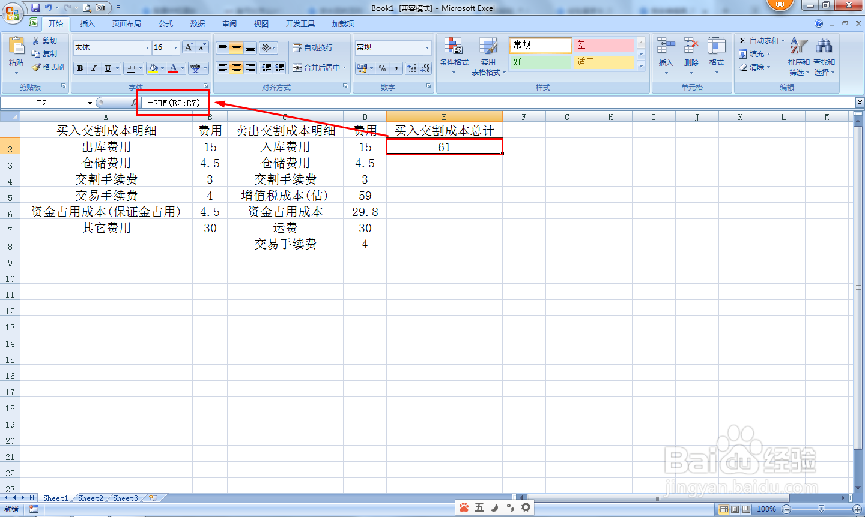865x517 pixels.
Task: Click the accounting number format icon
Action: click(362, 68)
